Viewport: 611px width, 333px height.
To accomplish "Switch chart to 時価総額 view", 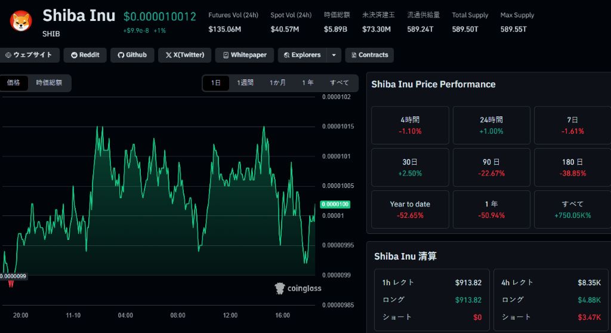I will tap(49, 83).
